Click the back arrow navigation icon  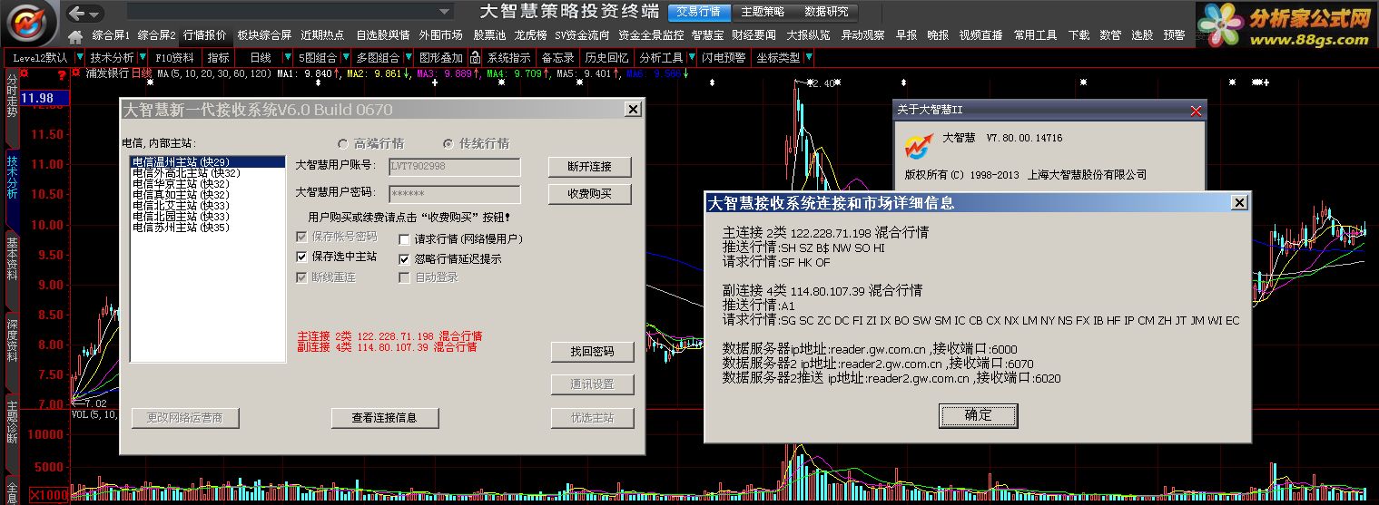[x=77, y=13]
